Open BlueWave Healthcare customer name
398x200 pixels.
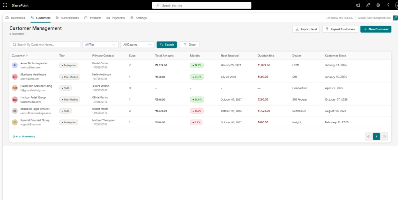tap(33, 75)
